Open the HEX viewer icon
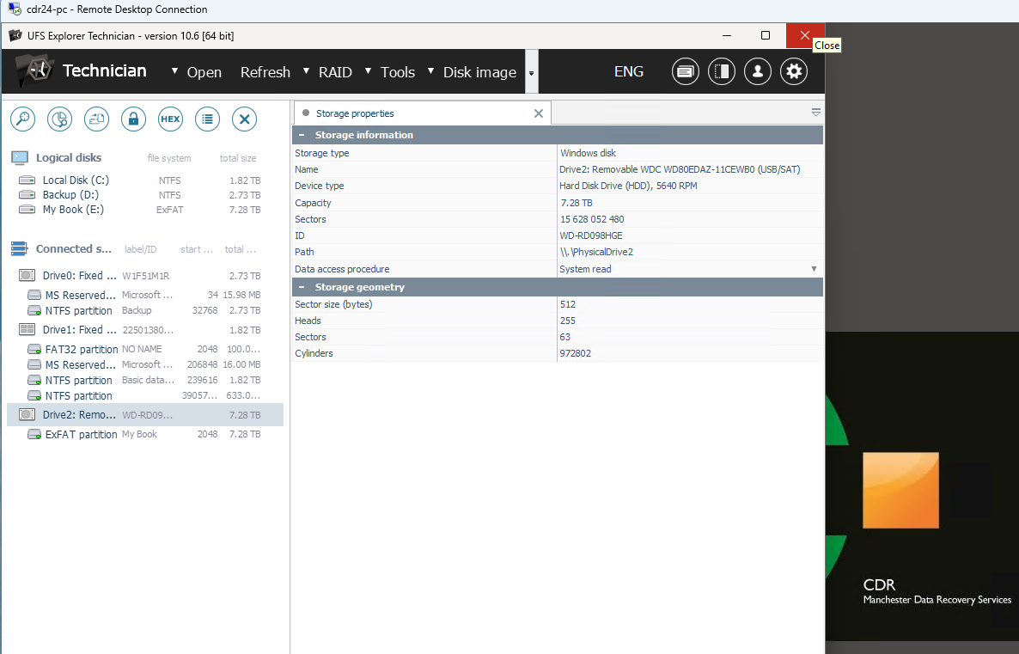The height and width of the screenshot is (654, 1019). pos(170,119)
